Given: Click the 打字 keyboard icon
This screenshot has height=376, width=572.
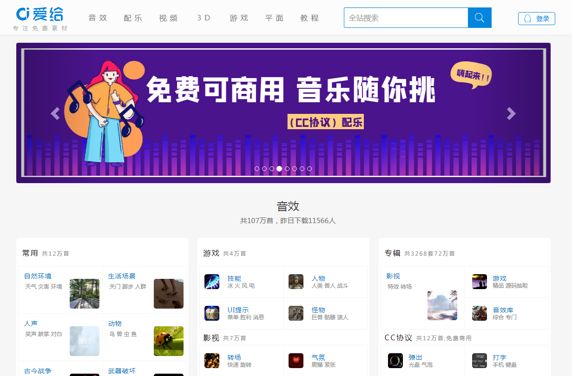Looking at the screenshot, I should coord(480,361).
